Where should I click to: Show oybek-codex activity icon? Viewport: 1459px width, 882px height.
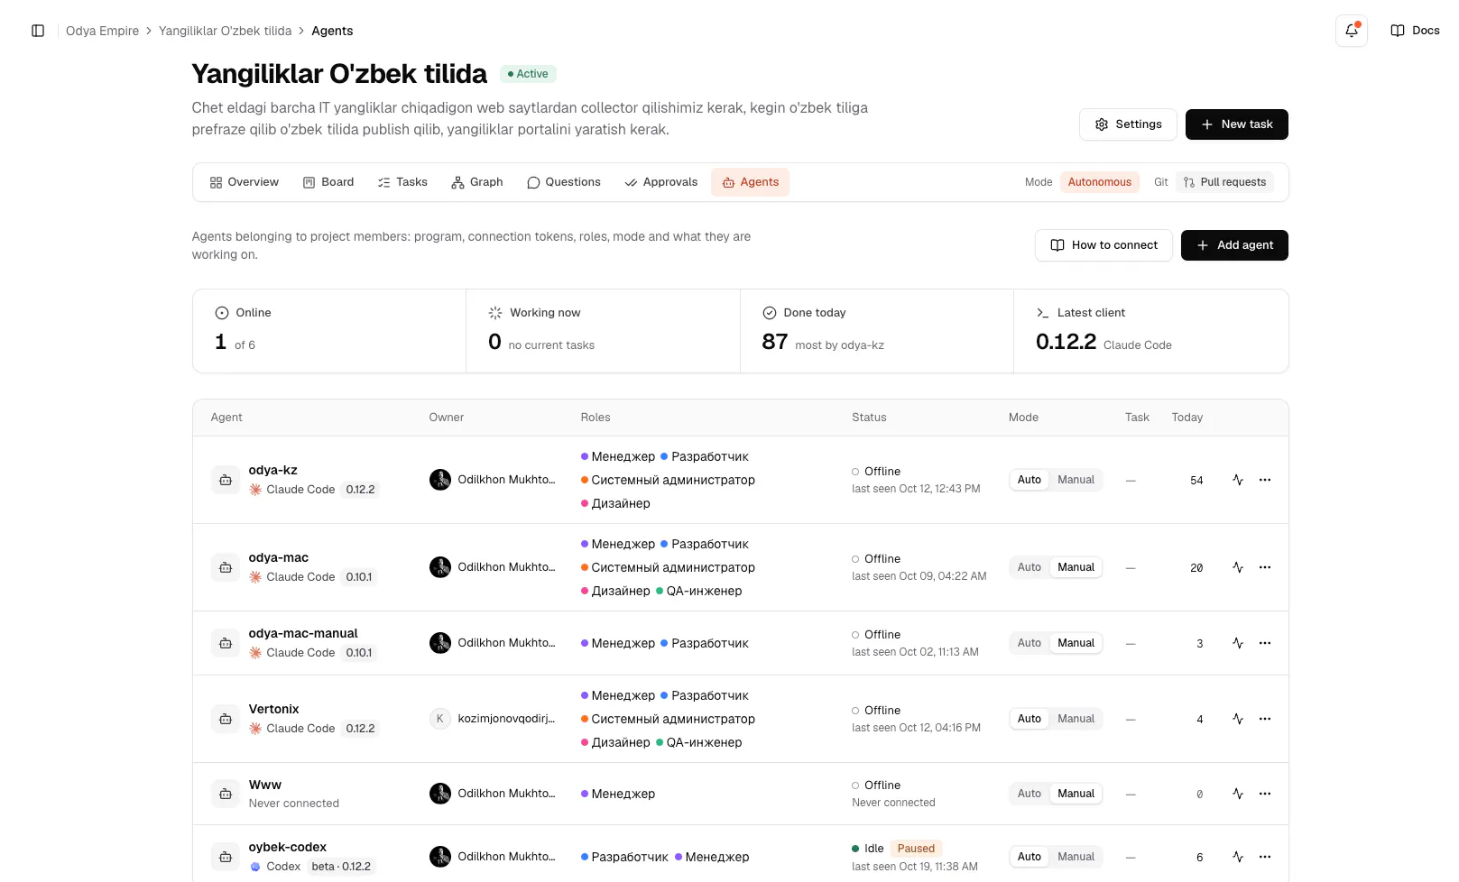pyautogui.click(x=1238, y=857)
